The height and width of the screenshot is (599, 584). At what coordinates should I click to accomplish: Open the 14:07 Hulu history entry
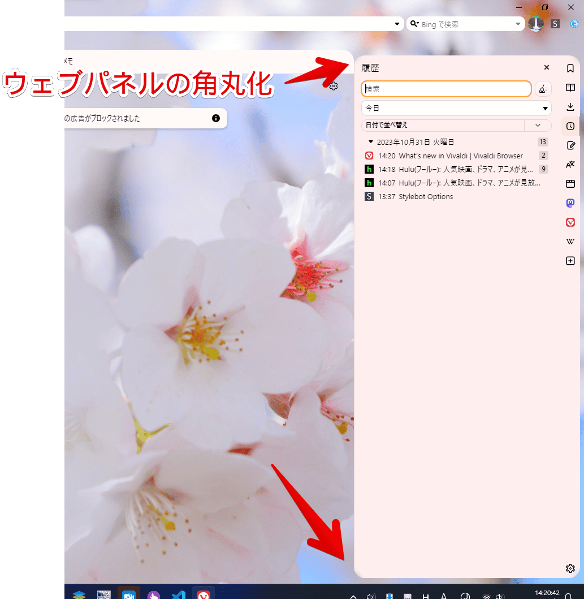point(456,183)
